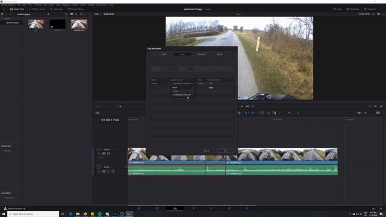Show the Mixer panel
The height and width of the screenshot is (217, 386).
coord(338,9)
